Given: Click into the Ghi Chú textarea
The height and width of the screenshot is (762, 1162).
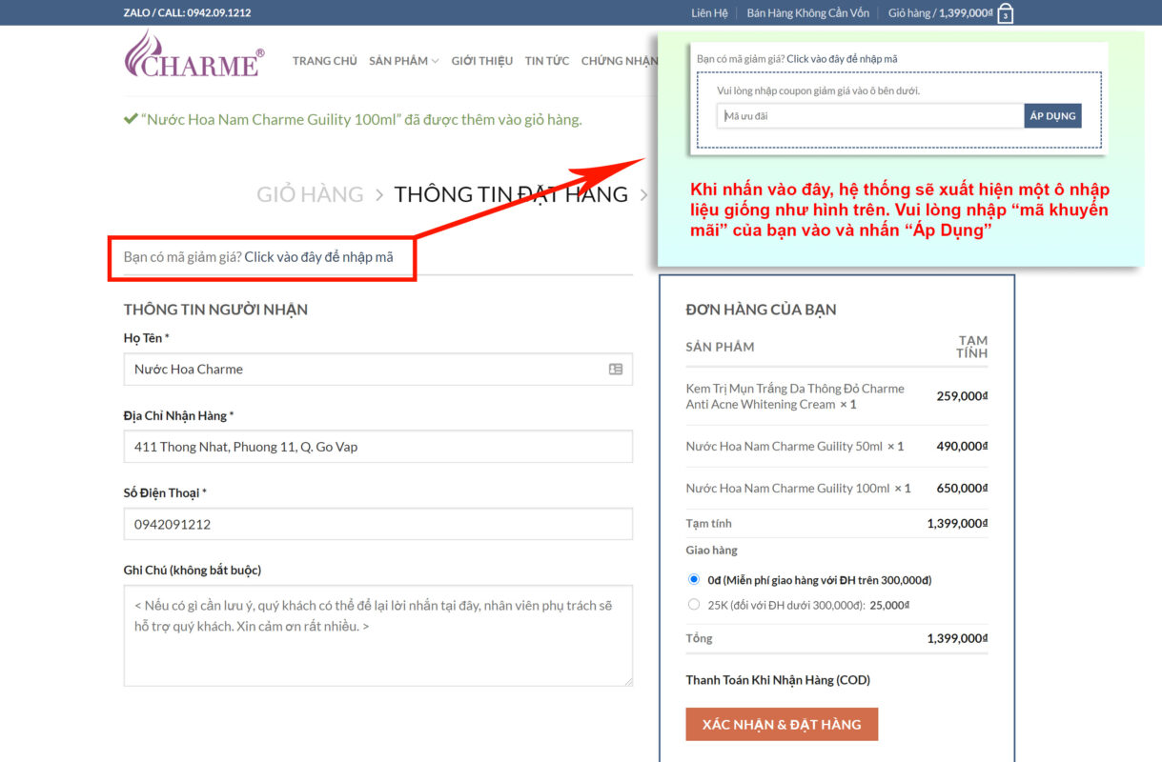Looking at the screenshot, I should (377, 635).
